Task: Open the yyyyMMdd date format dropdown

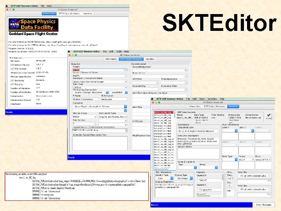Action: coord(119,92)
